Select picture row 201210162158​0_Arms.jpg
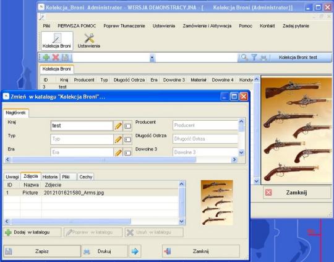The image size is (334, 262). coord(91,193)
